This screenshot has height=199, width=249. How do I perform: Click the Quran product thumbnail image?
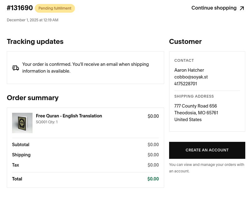pyautogui.click(x=22, y=123)
